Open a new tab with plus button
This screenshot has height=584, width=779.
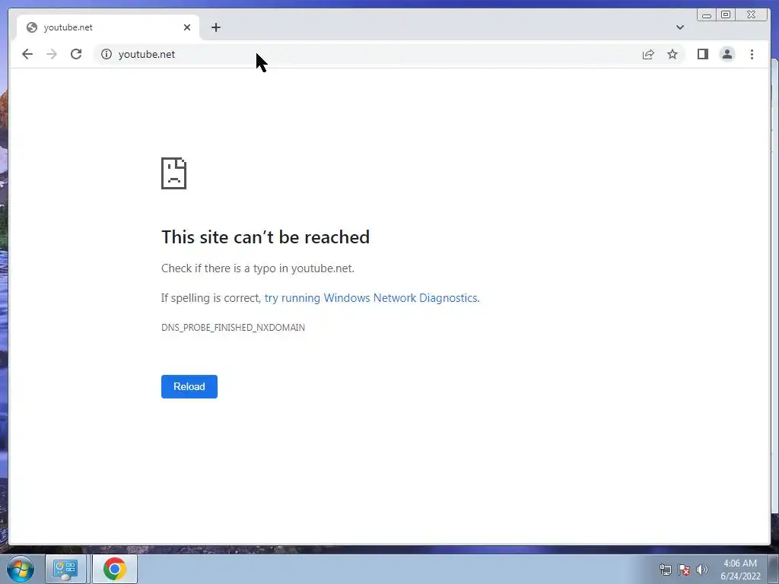(x=215, y=27)
